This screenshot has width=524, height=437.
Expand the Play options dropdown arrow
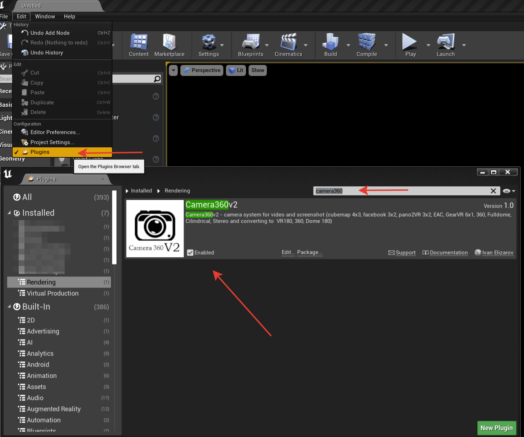coord(428,45)
